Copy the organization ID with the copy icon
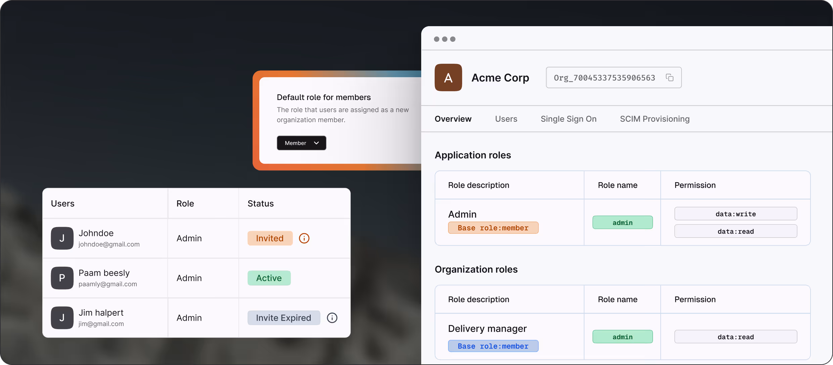The height and width of the screenshot is (365, 833). click(669, 77)
